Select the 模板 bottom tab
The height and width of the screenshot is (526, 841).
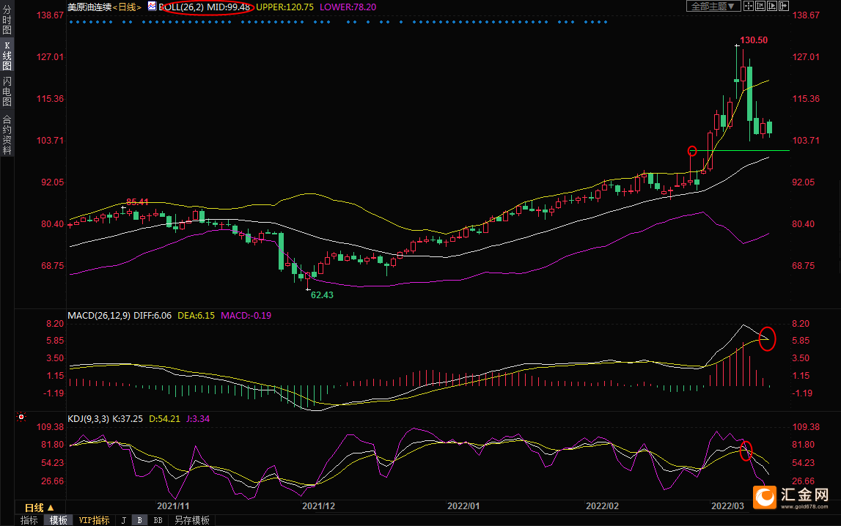[x=58, y=520]
